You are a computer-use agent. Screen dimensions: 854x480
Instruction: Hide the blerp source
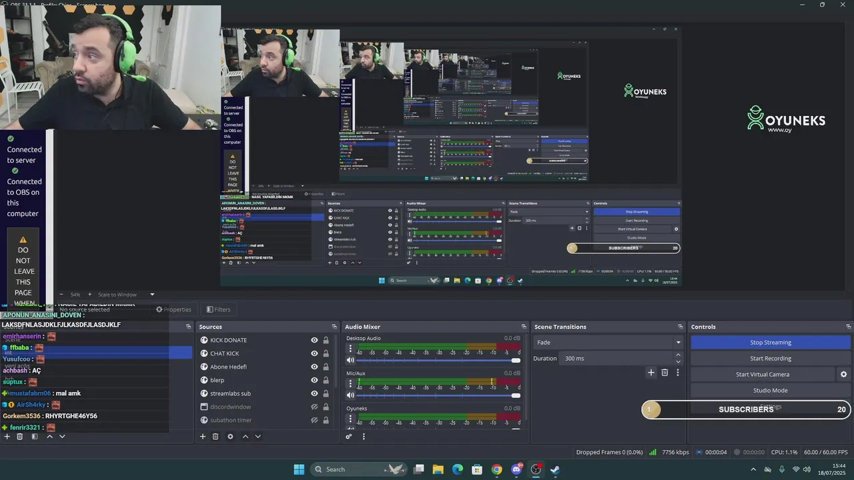[314, 380]
